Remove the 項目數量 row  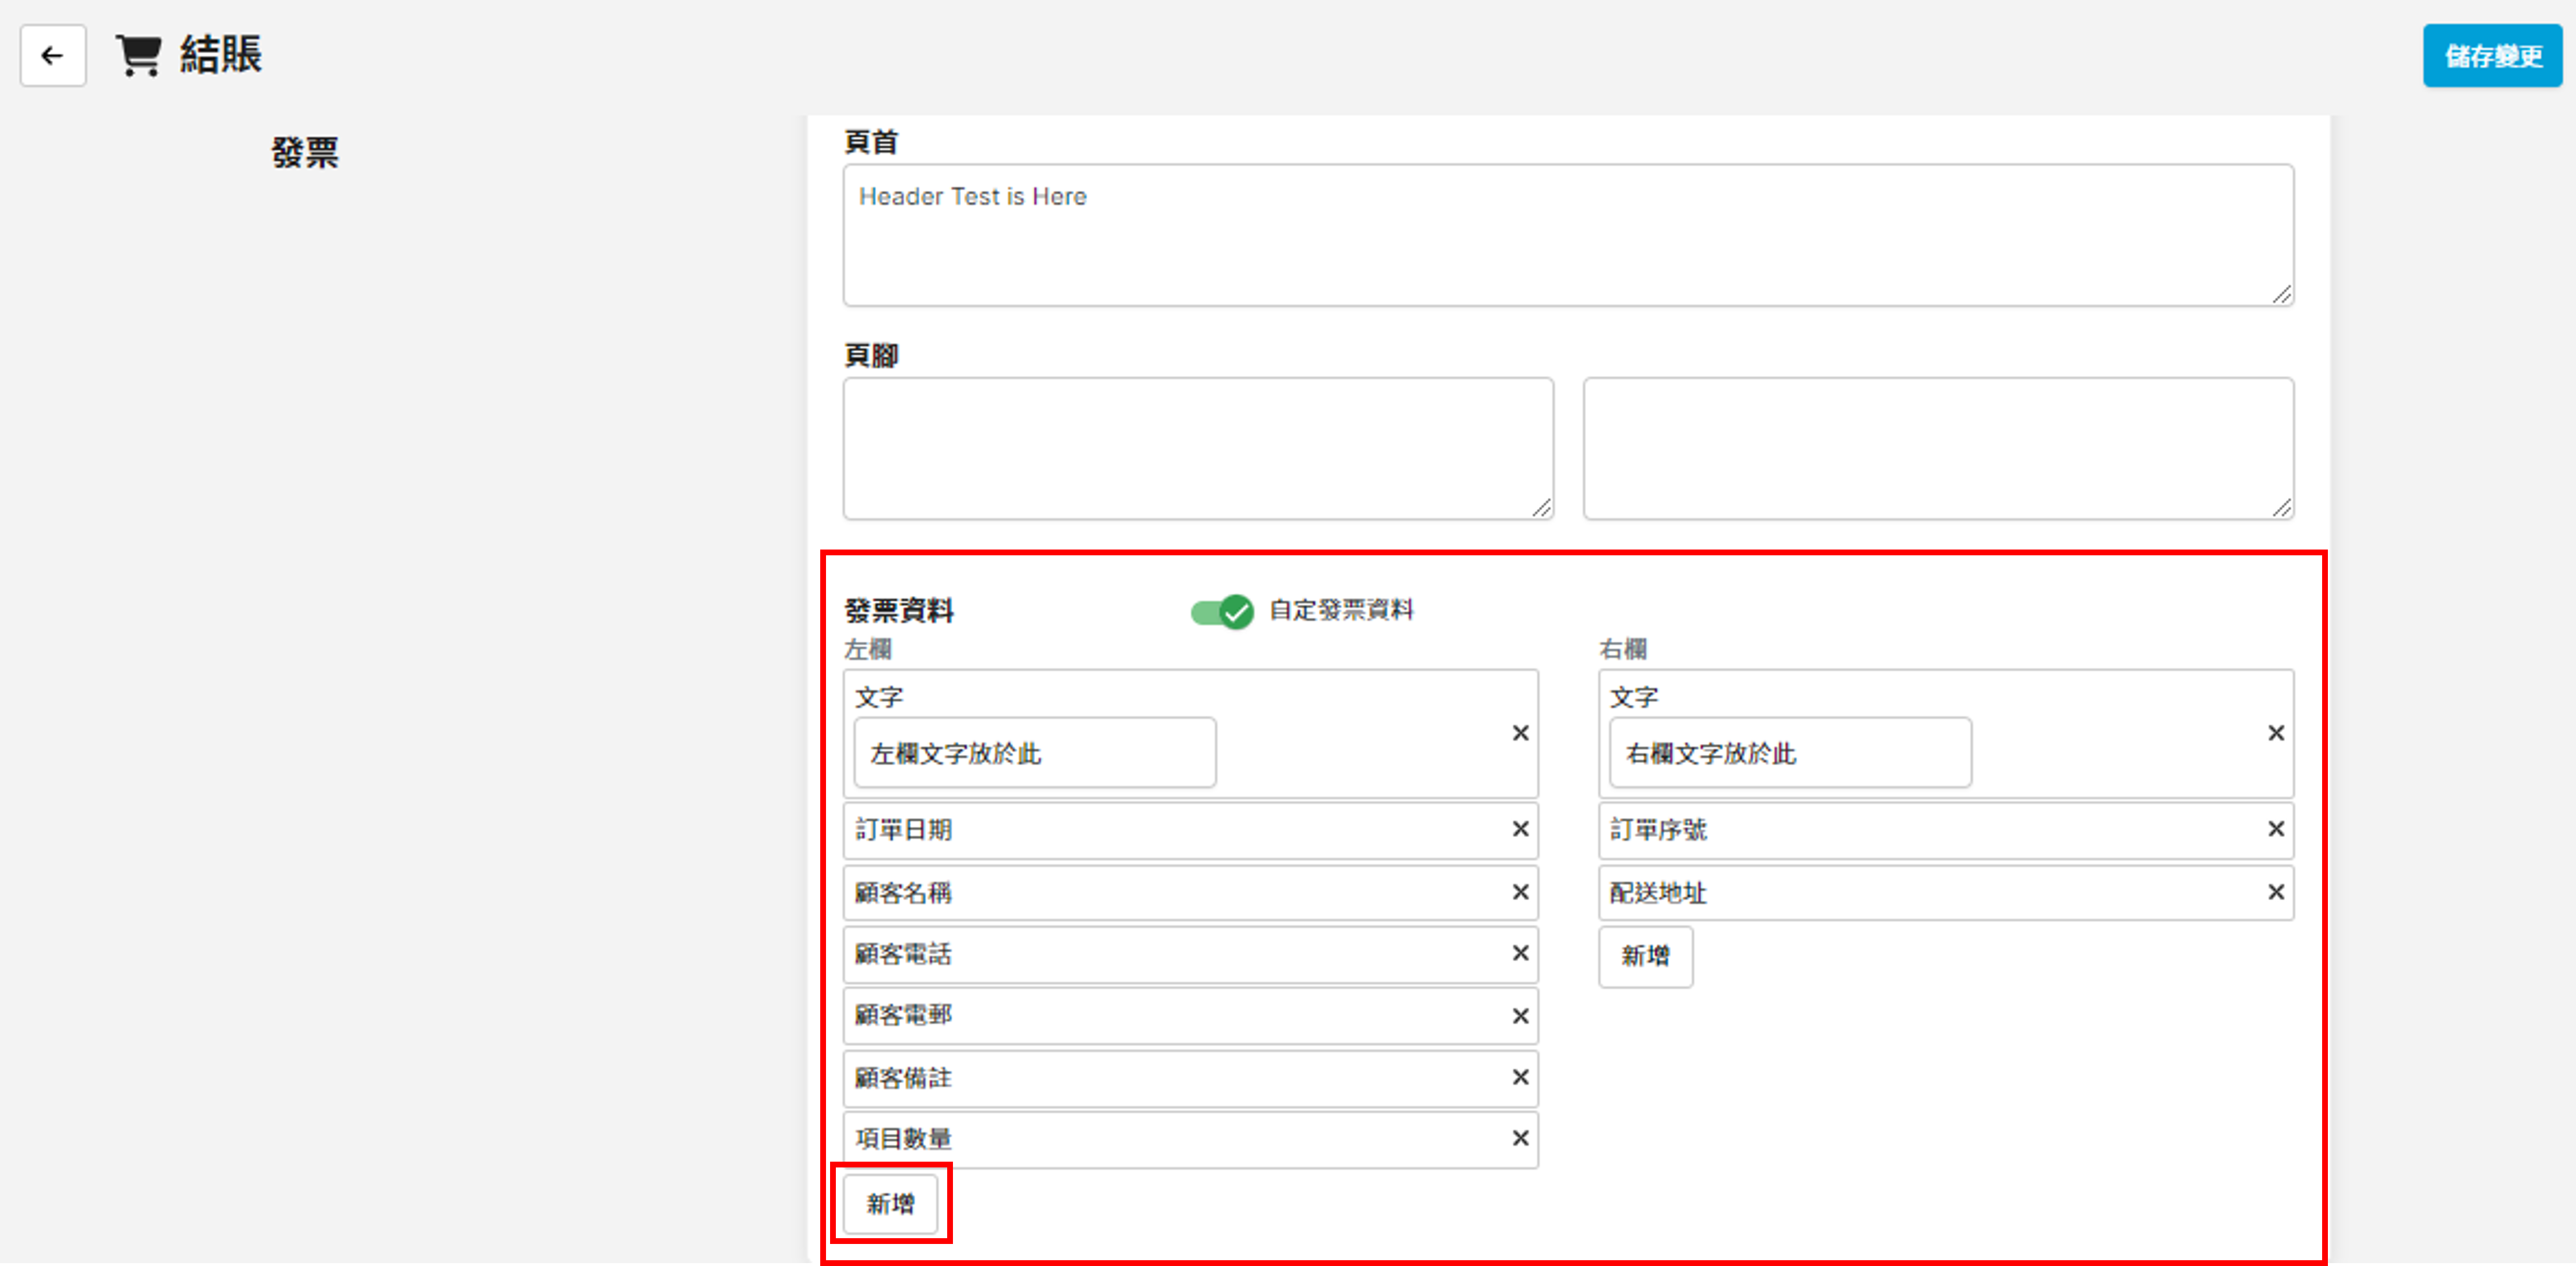(x=1520, y=1138)
